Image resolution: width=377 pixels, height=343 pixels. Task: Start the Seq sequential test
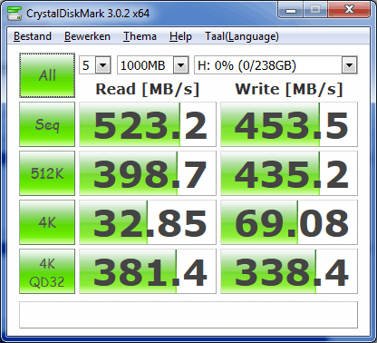pyautogui.click(x=47, y=124)
